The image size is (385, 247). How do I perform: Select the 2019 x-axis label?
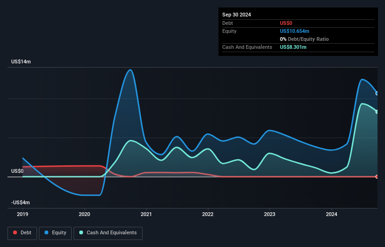point(23,214)
